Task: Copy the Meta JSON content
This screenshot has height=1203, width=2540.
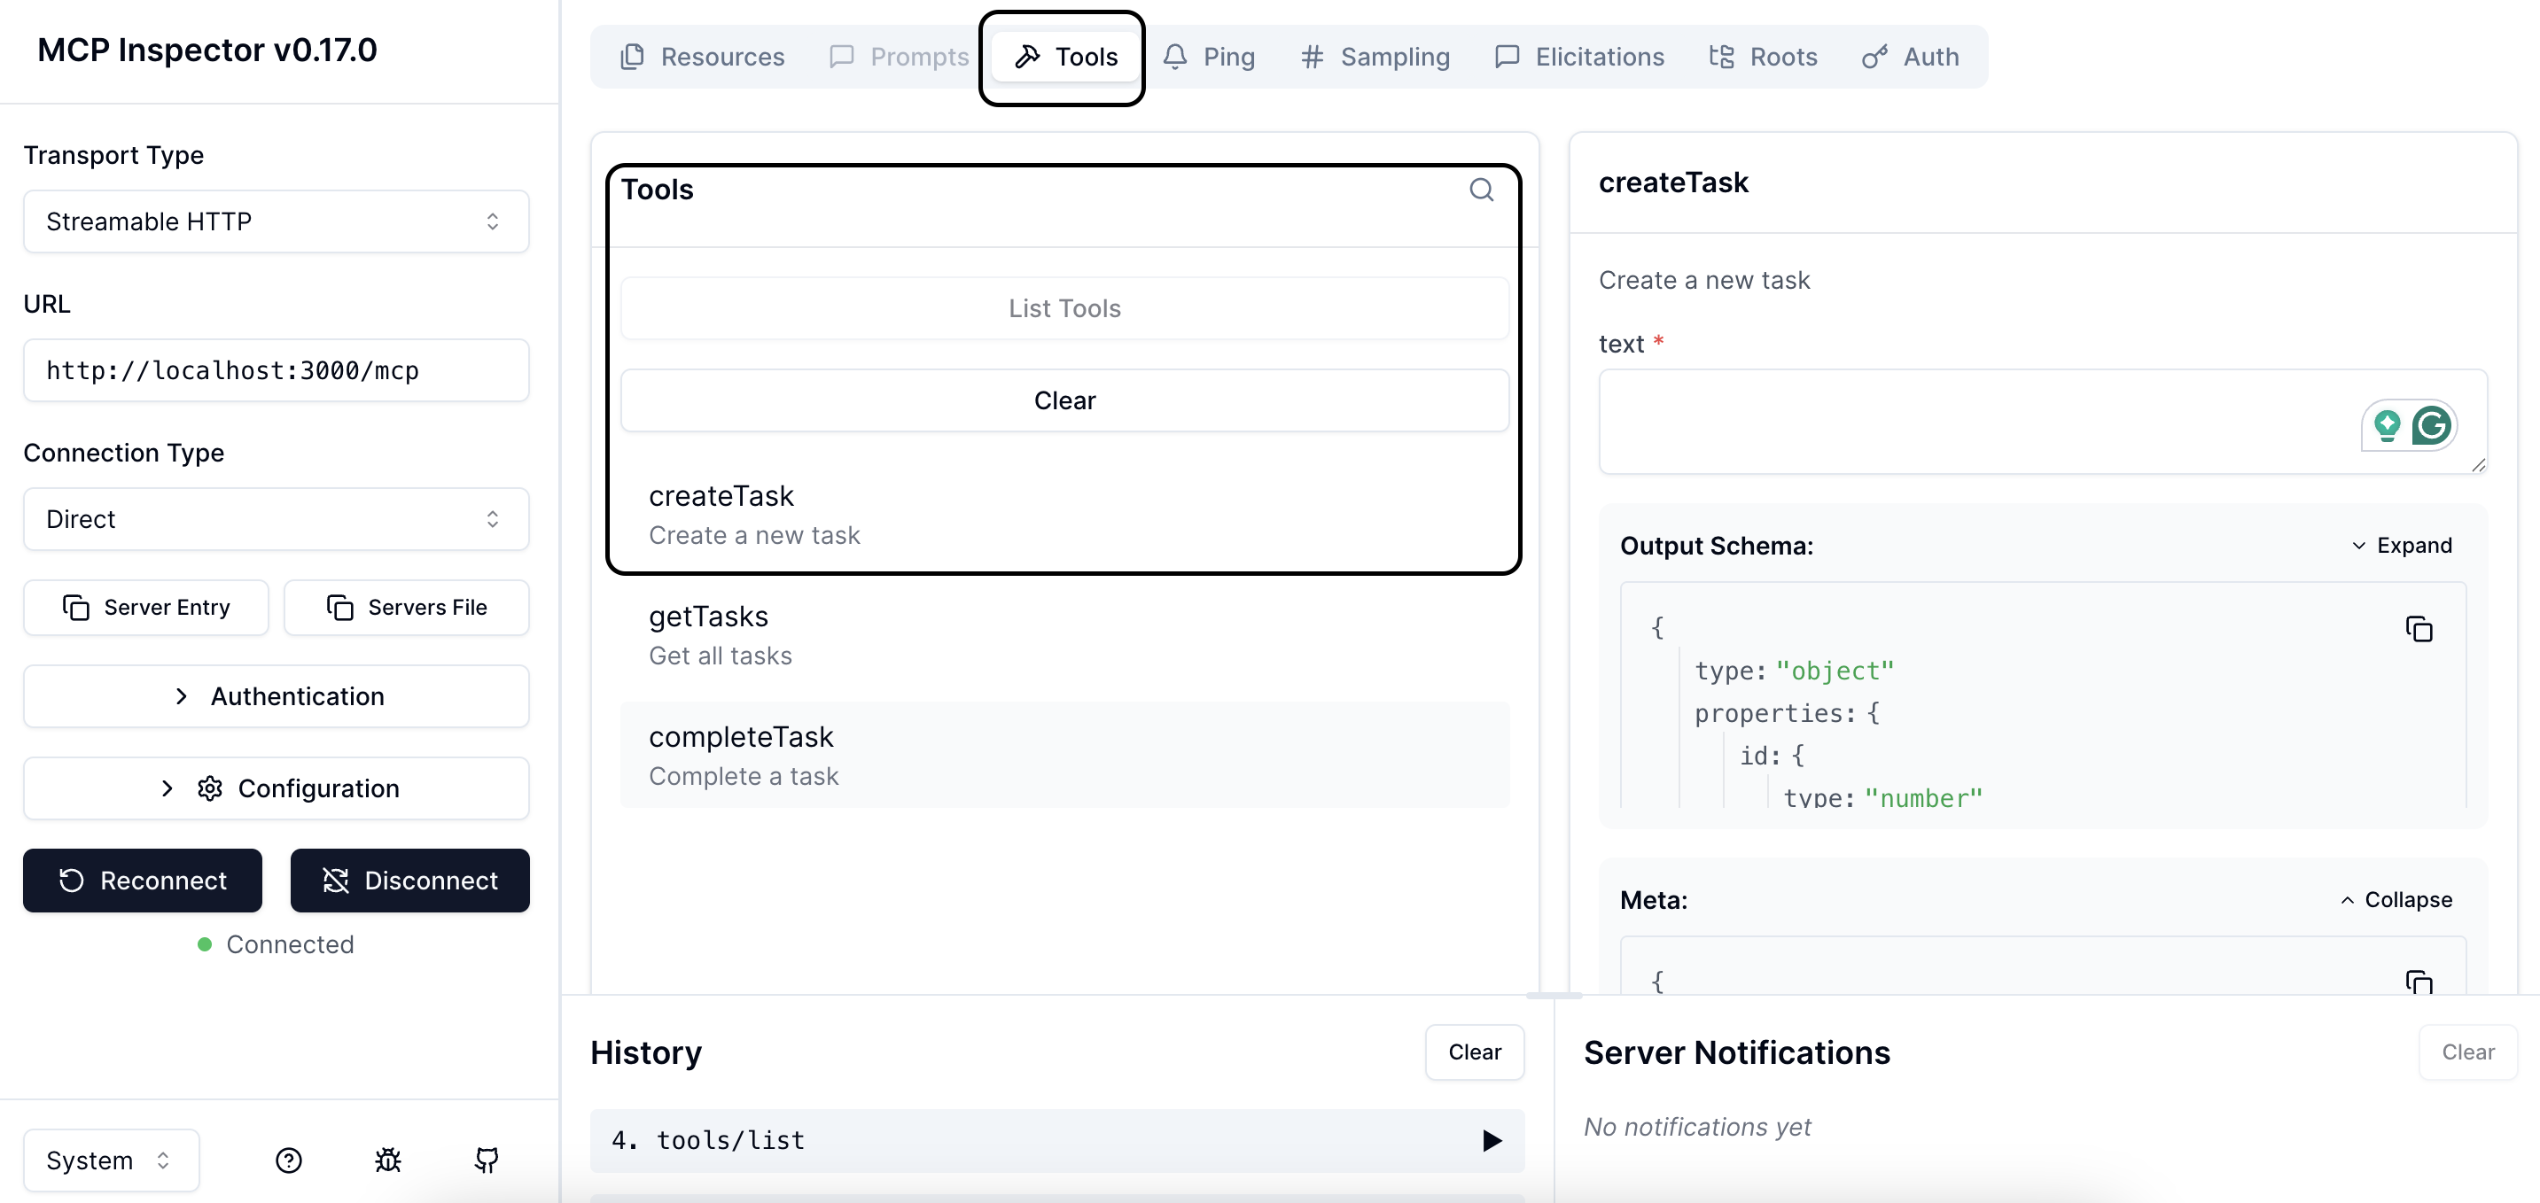Action: point(2419,982)
